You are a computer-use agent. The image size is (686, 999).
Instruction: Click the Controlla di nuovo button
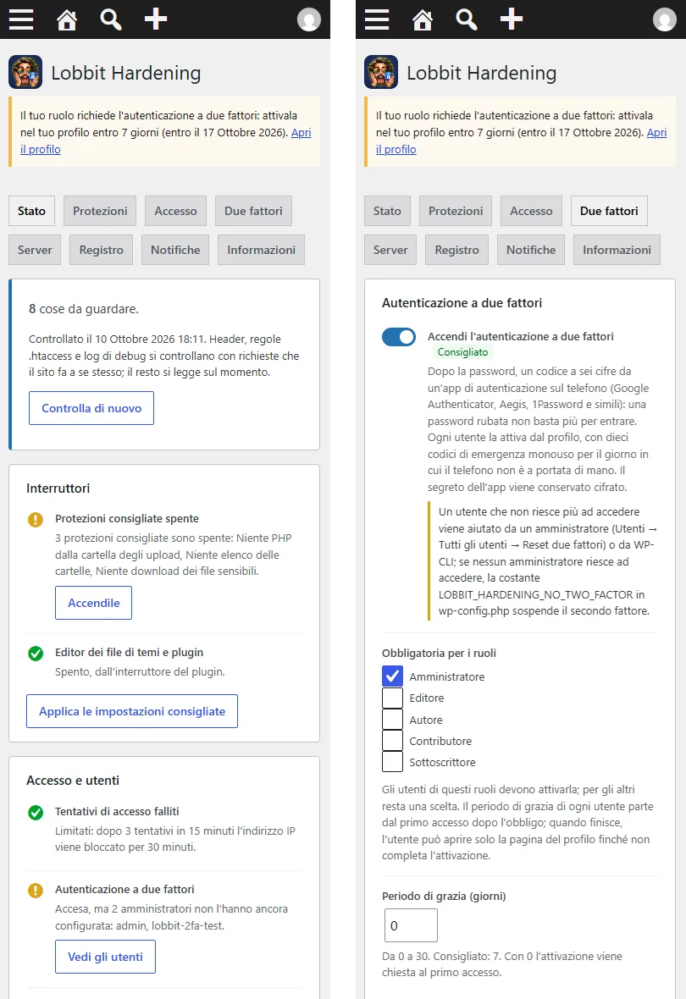(91, 408)
